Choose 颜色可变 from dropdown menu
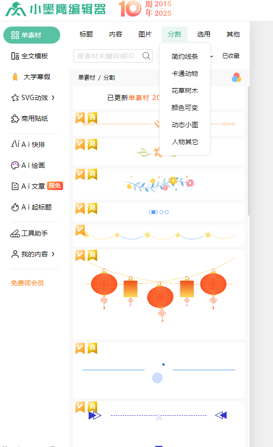 [185, 108]
